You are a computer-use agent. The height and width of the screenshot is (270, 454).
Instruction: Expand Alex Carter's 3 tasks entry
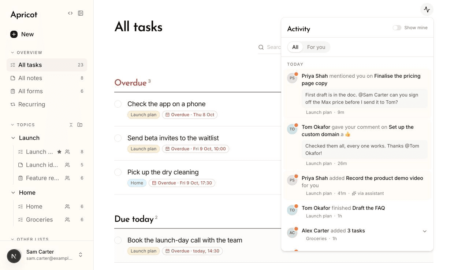(x=425, y=231)
